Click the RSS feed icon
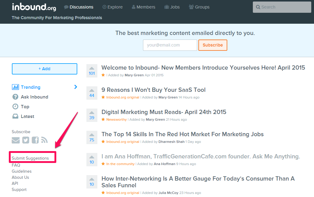314x197 pixels. (x=44, y=140)
